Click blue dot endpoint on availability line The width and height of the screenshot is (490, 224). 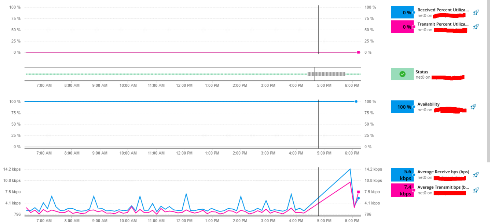[x=356, y=101]
